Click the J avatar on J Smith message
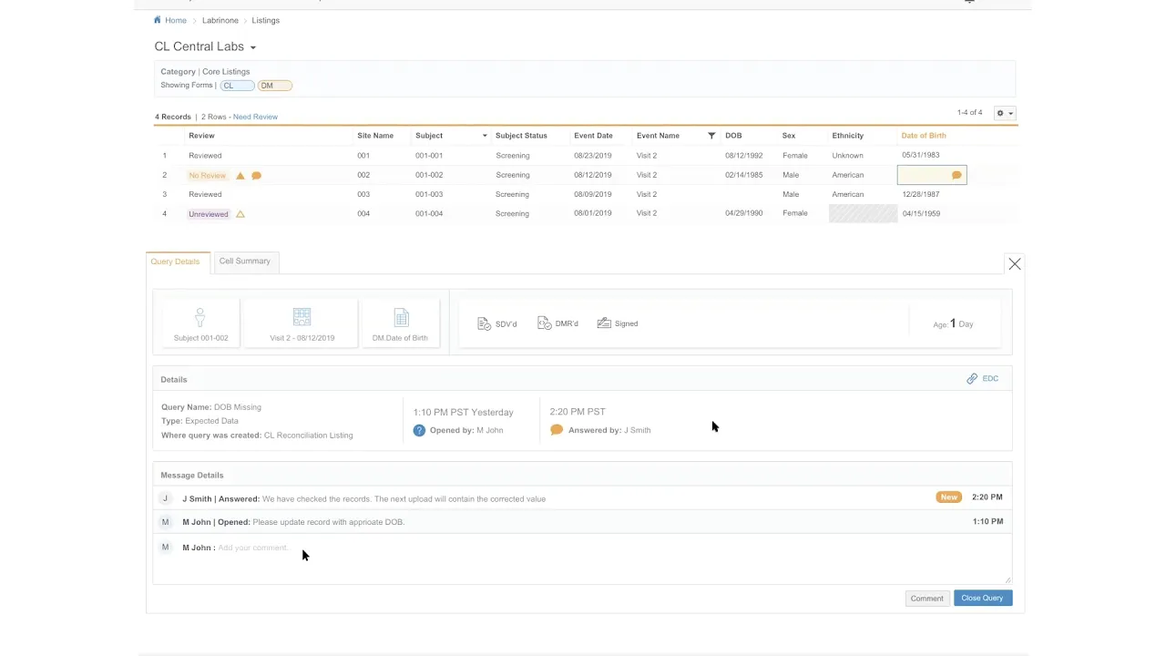Viewport: 1166px width, 656px height. click(165, 498)
